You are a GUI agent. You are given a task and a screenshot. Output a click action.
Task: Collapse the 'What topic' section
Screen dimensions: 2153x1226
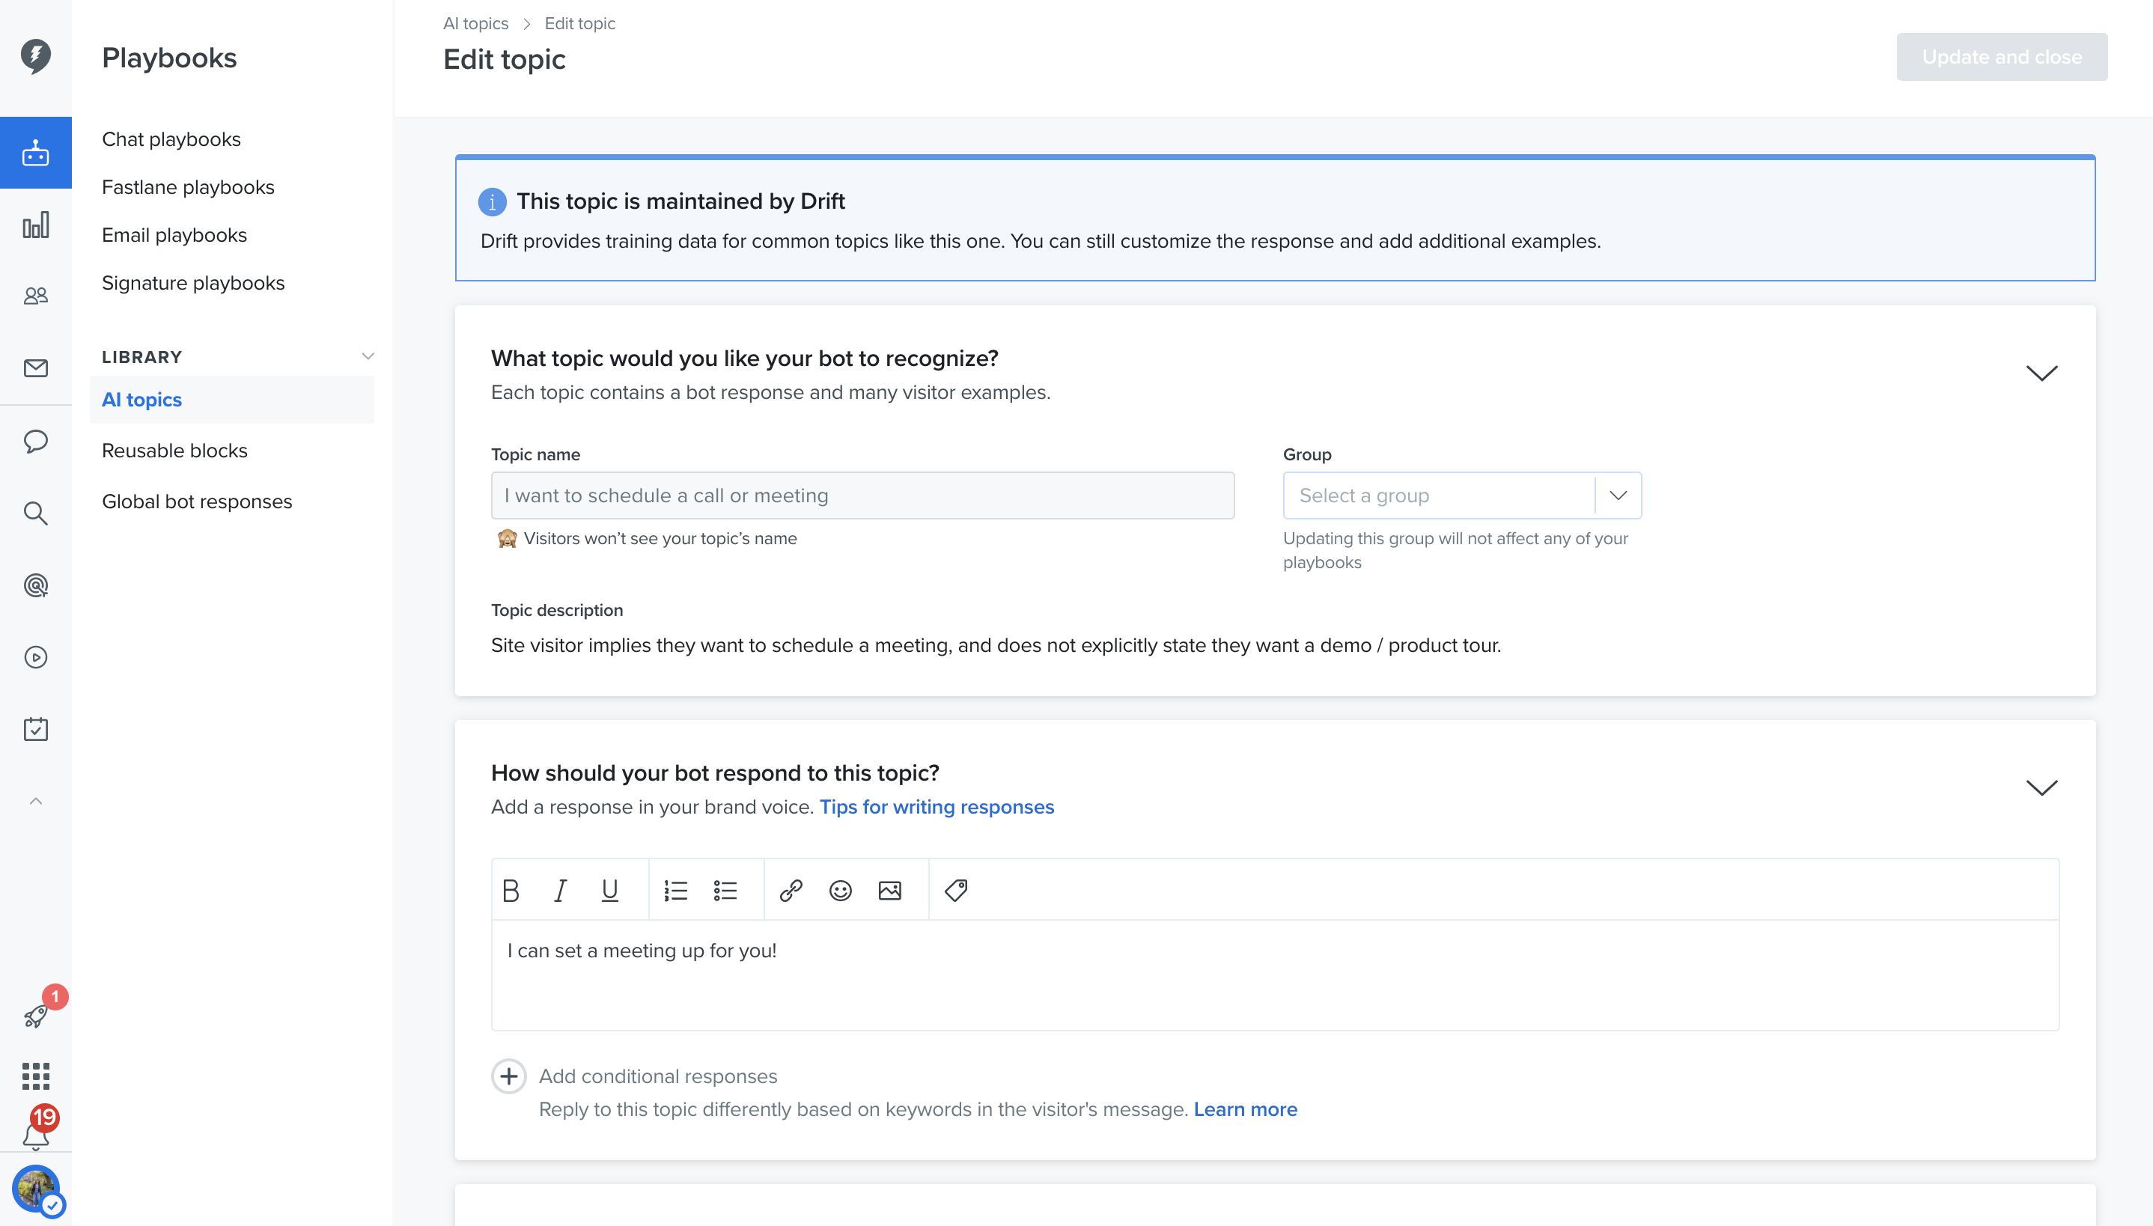tap(2041, 372)
